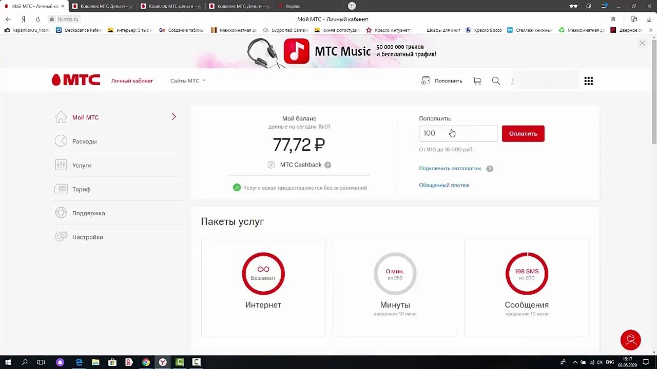Open help tooltip beside MTC Cashback
657x369 pixels.
[327, 165]
